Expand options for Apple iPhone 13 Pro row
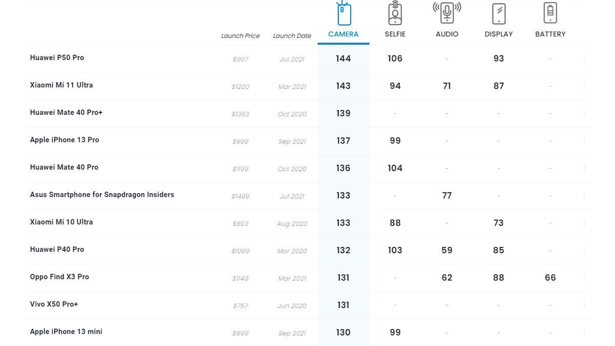The width and height of the screenshot is (615, 346). 584,141
